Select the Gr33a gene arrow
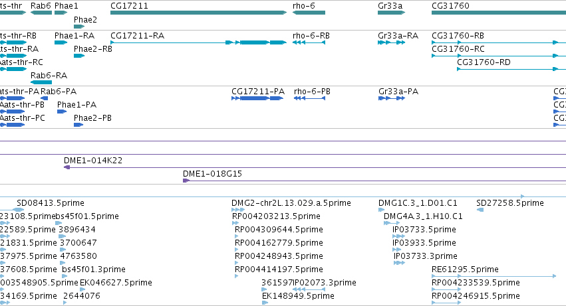 click(391, 13)
